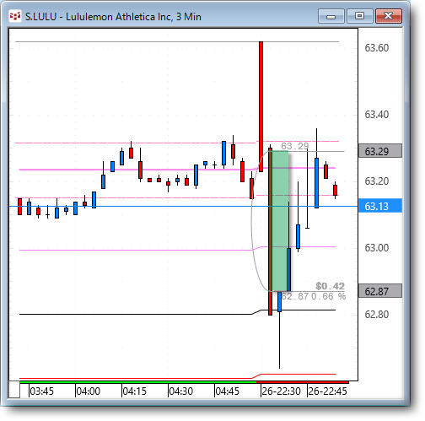Click the 62.87 gray price marker on scale
Screen dimensions: 425x421
pos(380,291)
